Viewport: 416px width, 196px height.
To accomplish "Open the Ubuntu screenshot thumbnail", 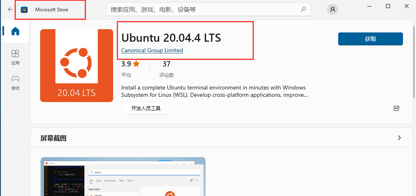I will coord(123,177).
